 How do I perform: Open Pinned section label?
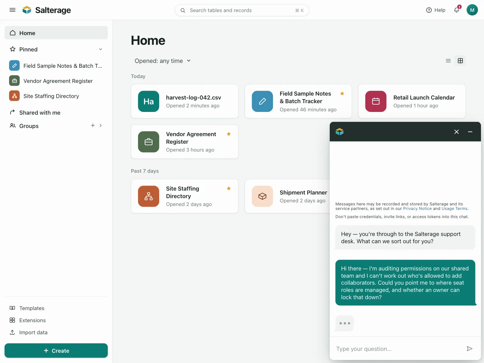tap(28, 49)
